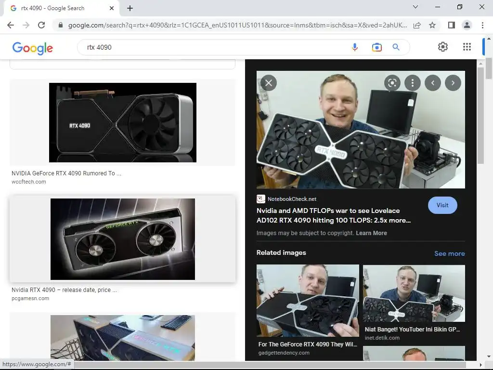Close the image preview panel
The width and height of the screenshot is (493, 370).
coord(269,83)
